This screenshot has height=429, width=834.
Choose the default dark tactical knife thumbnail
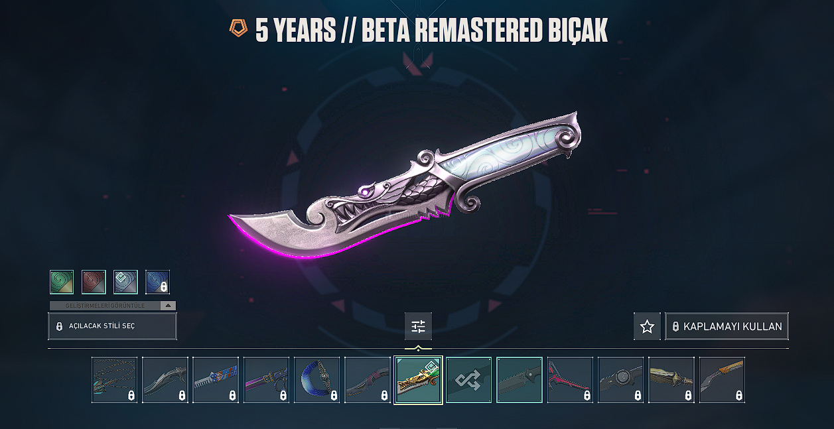click(520, 380)
